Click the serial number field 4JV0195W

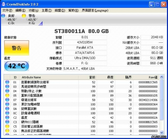coord(85,43)
